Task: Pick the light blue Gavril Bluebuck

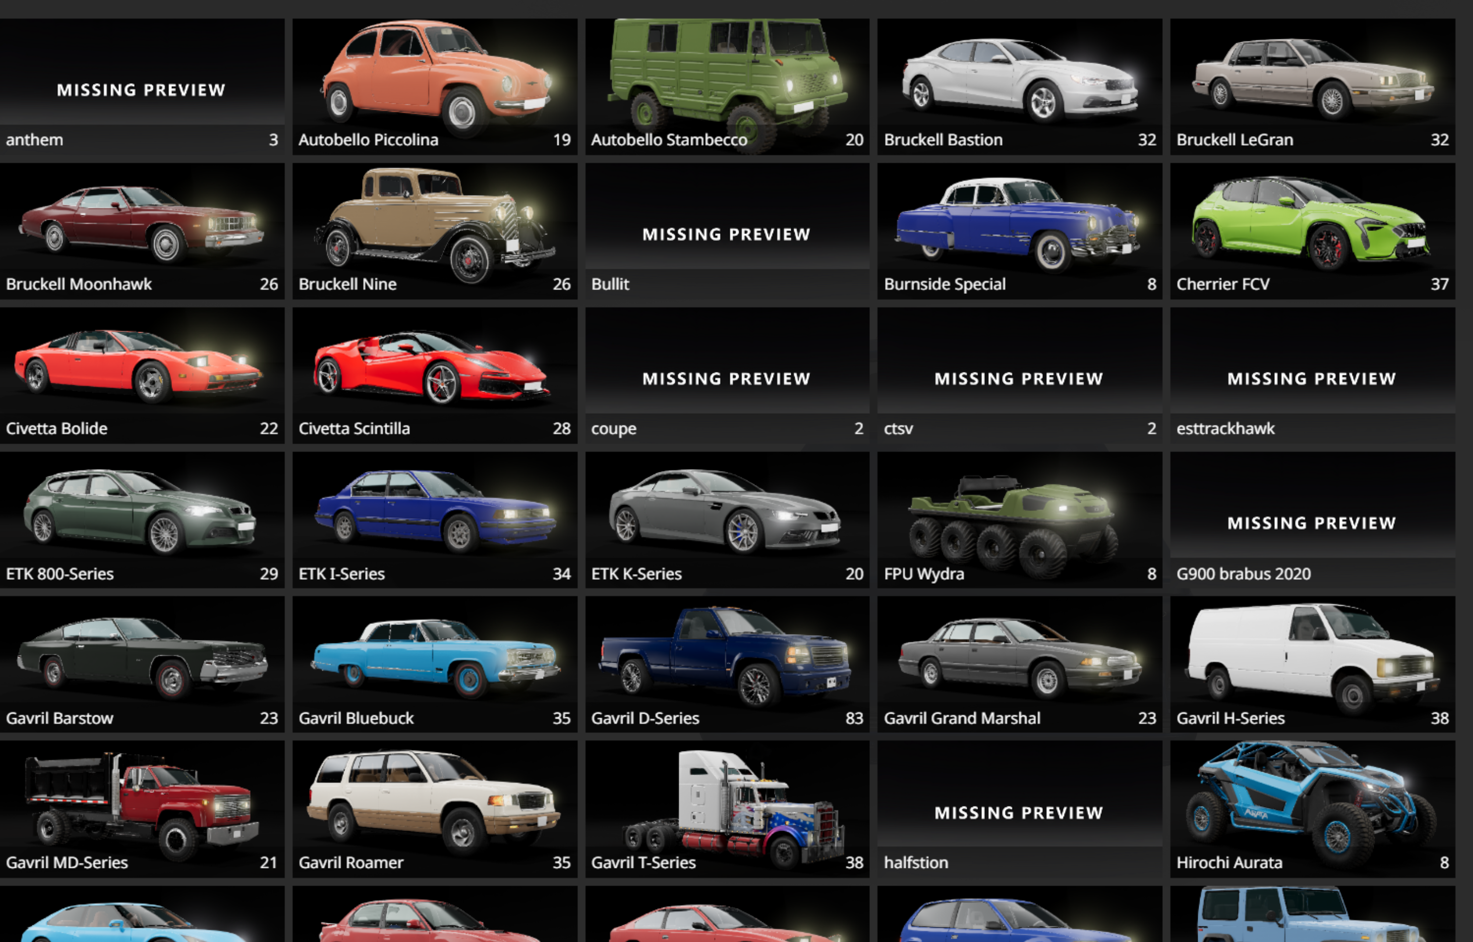Action: pos(435,664)
